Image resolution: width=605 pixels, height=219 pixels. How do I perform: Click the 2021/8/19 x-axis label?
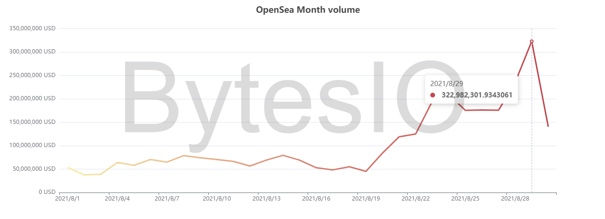coord(366,199)
